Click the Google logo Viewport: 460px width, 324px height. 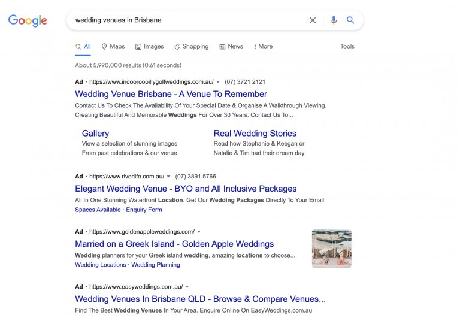coord(28,20)
